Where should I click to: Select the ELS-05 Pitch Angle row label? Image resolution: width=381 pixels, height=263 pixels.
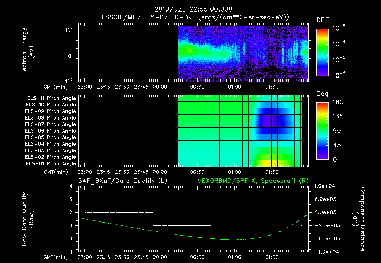coord(51,137)
